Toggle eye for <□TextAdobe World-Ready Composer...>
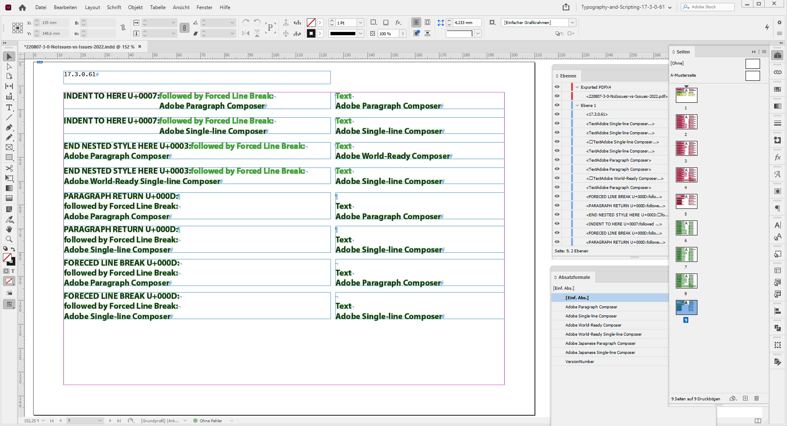Image resolution: width=787 pixels, height=426 pixels. [557, 178]
